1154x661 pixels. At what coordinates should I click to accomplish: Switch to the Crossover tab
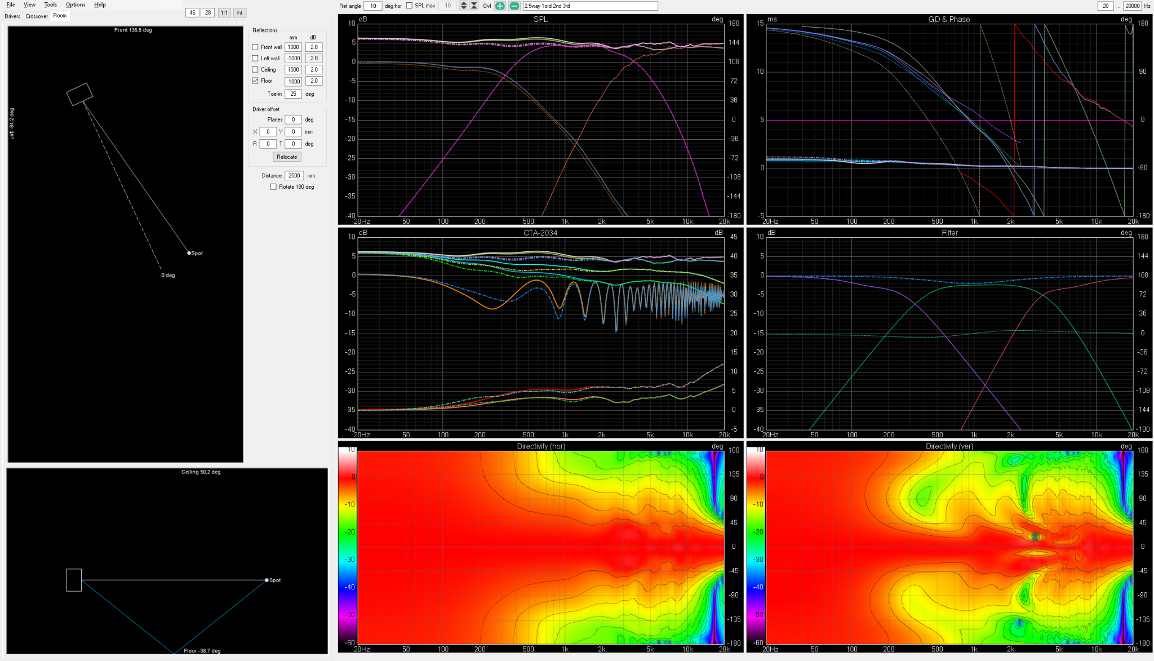[37, 16]
